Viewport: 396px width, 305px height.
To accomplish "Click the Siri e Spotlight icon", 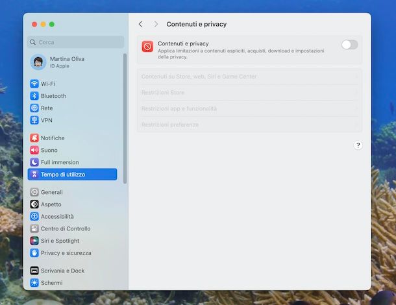I will pos(34,241).
